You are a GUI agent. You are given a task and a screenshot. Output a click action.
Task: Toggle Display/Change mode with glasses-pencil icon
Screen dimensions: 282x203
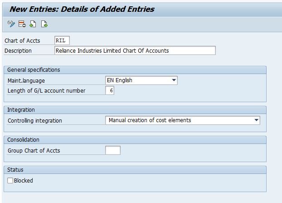click(x=11, y=24)
